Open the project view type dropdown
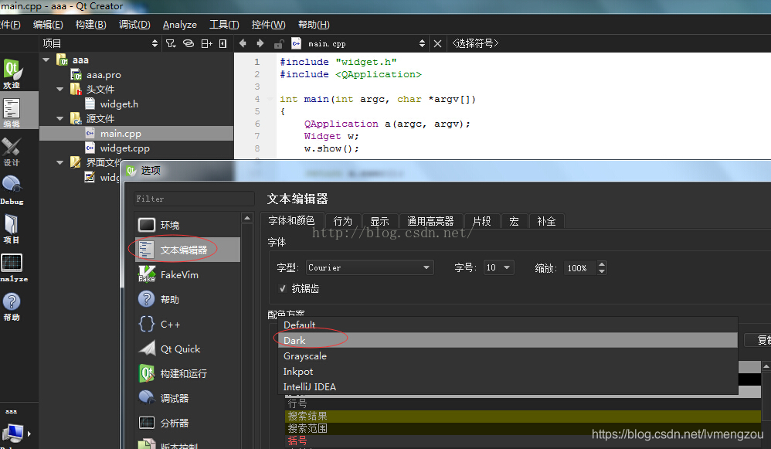 click(100, 44)
